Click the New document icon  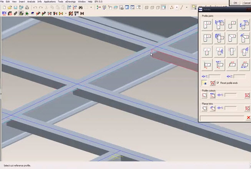tap(4, 8)
